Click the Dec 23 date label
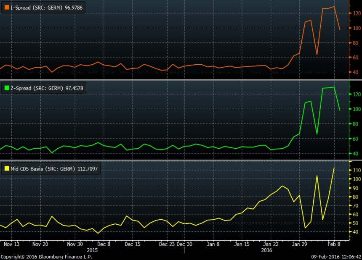The height and width of the screenshot is (260, 362). (167, 244)
